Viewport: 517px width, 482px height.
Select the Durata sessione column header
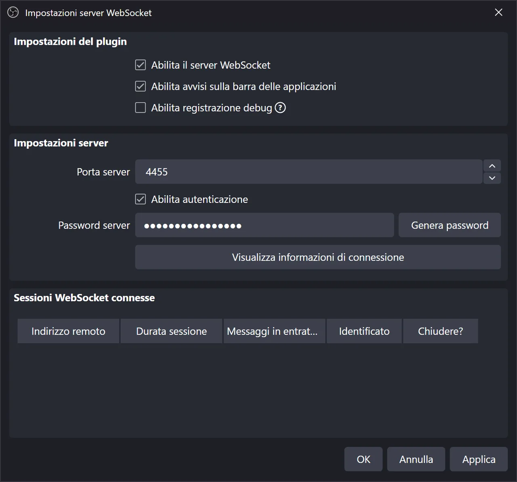[x=171, y=331]
